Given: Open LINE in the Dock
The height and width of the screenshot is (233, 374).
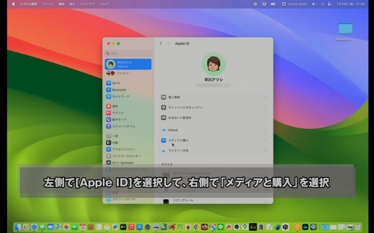Looking at the screenshot, I should [x=220, y=227].
